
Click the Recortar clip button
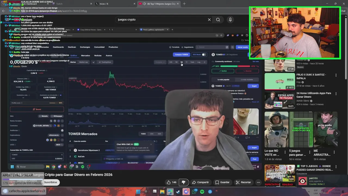[243, 182]
